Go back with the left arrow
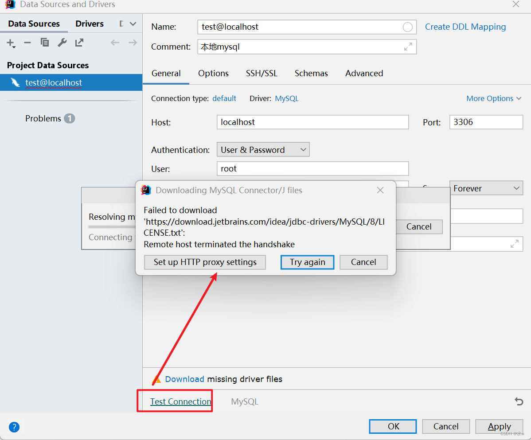531x440 pixels. point(115,43)
